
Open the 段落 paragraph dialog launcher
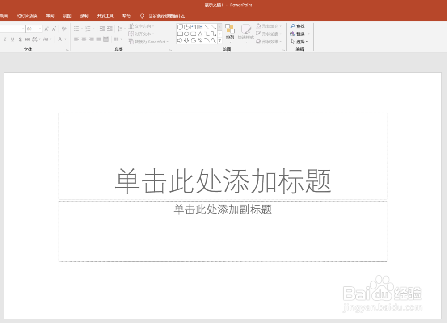coord(170,50)
